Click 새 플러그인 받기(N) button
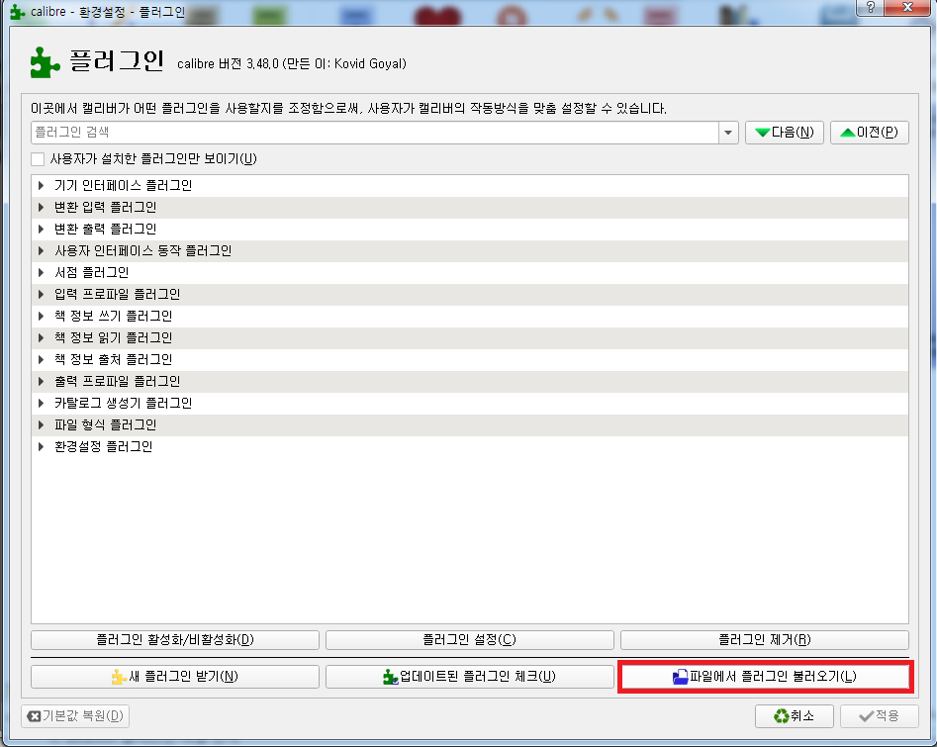This screenshot has width=937, height=747. click(175, 677)
